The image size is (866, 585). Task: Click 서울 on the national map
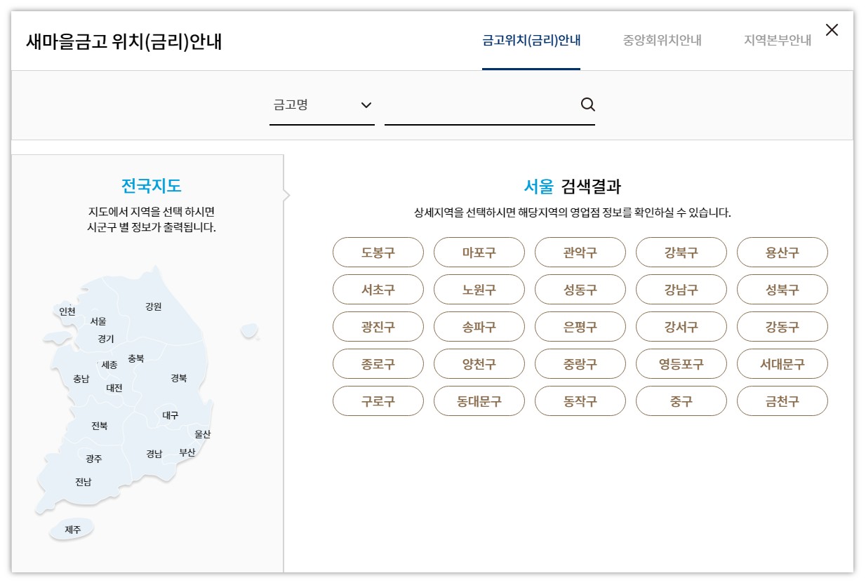(x=98, y=321)
